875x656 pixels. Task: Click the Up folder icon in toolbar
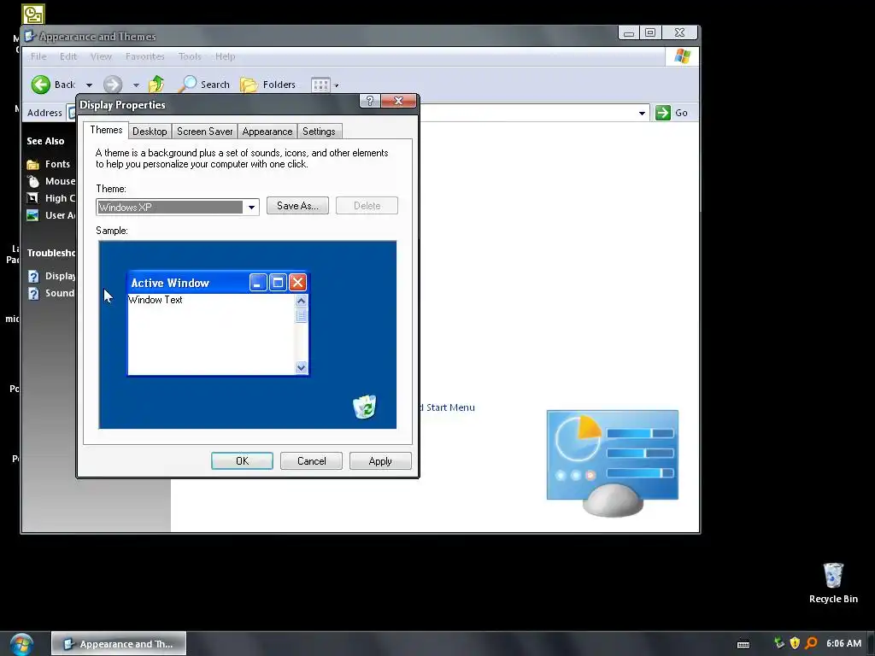[156, 85]
